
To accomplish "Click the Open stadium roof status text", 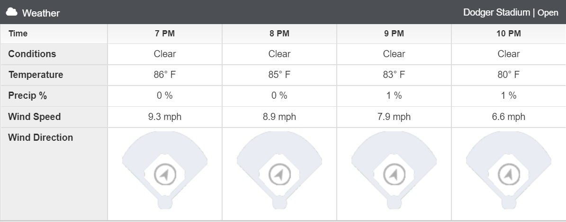I will point(548,13).
